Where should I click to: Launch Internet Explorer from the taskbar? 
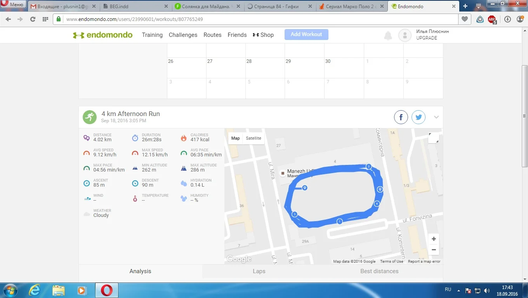pos(35,290)
